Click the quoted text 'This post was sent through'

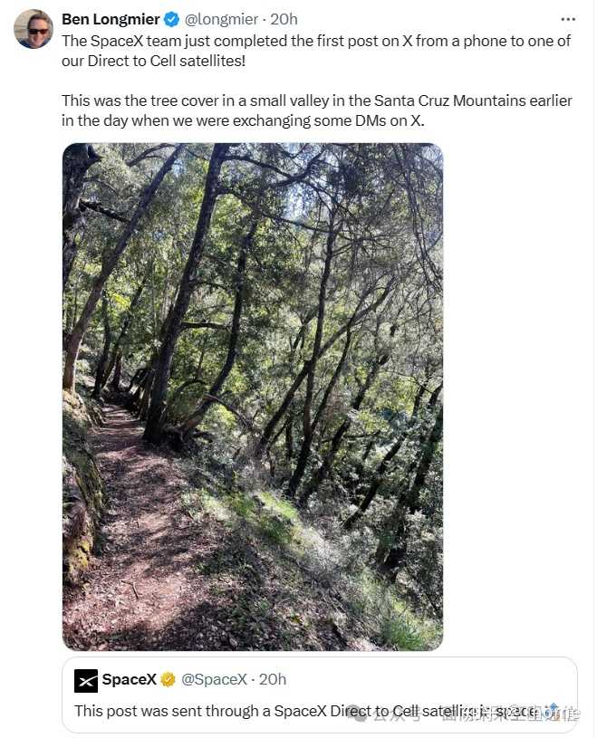pyautogui.click(x=167, y=711)
